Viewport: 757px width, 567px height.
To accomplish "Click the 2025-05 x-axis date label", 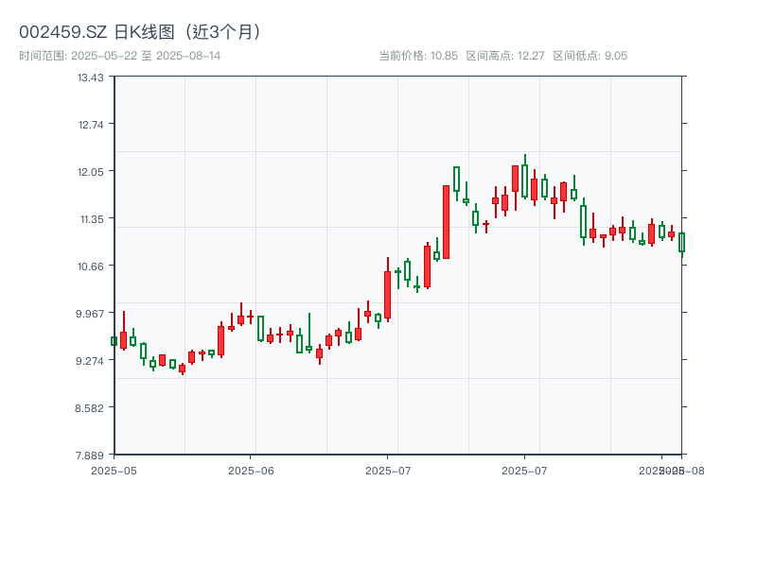I will 114,470.
